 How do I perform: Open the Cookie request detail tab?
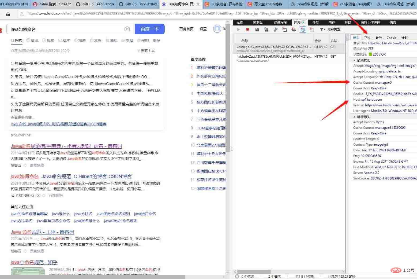(392, 38)
